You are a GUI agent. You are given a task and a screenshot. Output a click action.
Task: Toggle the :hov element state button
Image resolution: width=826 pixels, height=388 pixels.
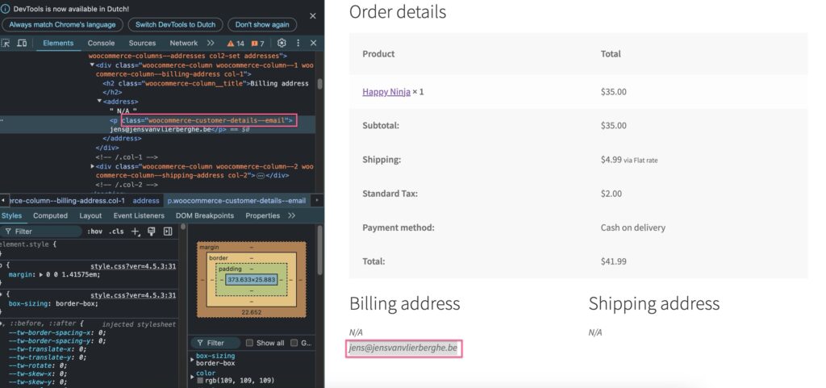coord(95,232)
